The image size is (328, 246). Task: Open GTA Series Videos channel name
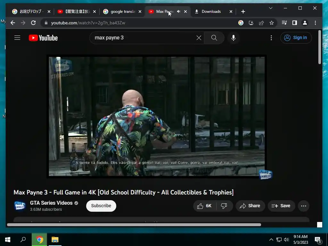pos(51,203)
